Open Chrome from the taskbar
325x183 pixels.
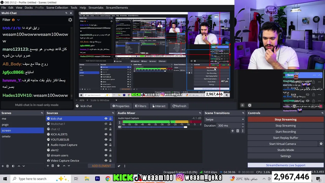(x=108, y=179)
